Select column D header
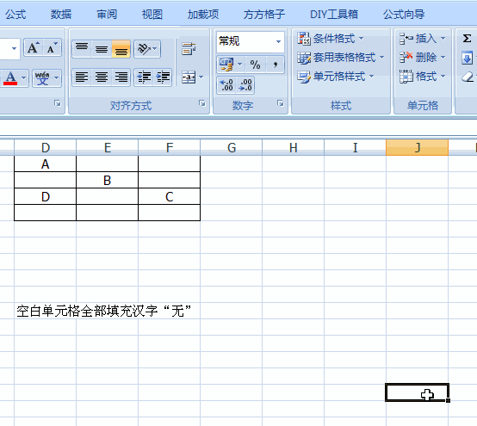The height and width of the screenshot is (426, 477). pyautogui.click(x=46, y=147)
